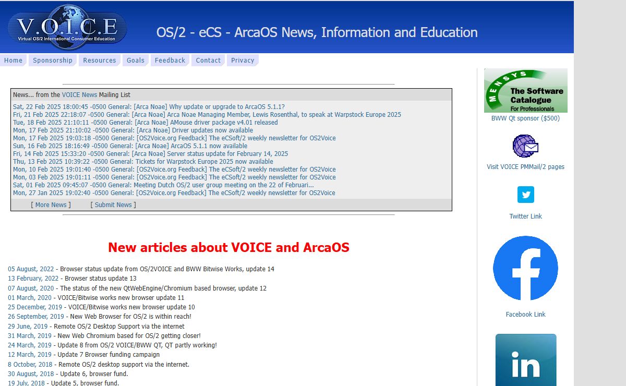Click text New Web Browser for OS/2 is within reach!
The image size is (626, 386).
click(x=131, y=317)
